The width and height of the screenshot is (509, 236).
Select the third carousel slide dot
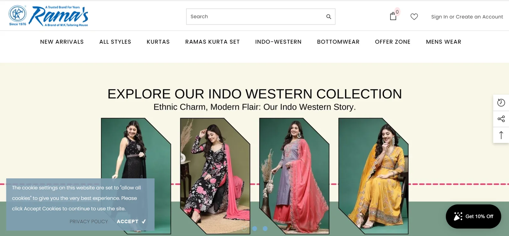click(265, 228)
